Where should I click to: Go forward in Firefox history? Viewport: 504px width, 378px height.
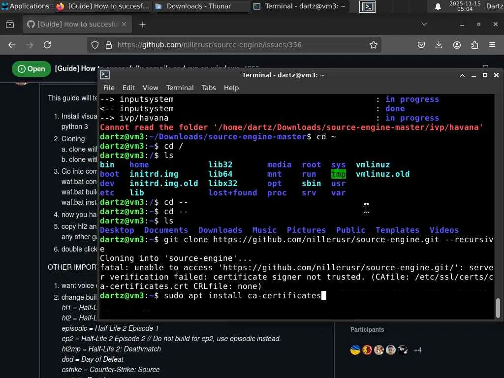29,45
